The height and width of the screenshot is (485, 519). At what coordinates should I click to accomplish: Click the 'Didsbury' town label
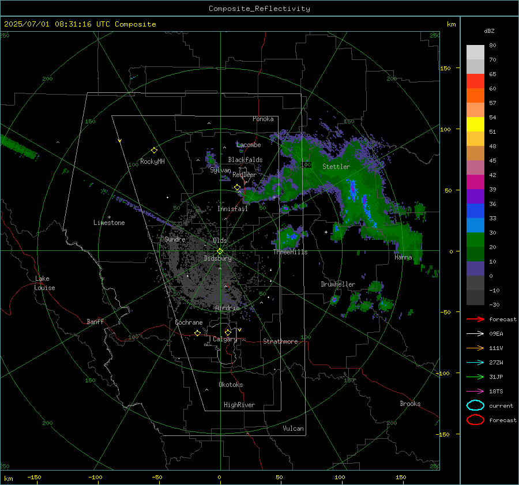click(x=217, y=258)
